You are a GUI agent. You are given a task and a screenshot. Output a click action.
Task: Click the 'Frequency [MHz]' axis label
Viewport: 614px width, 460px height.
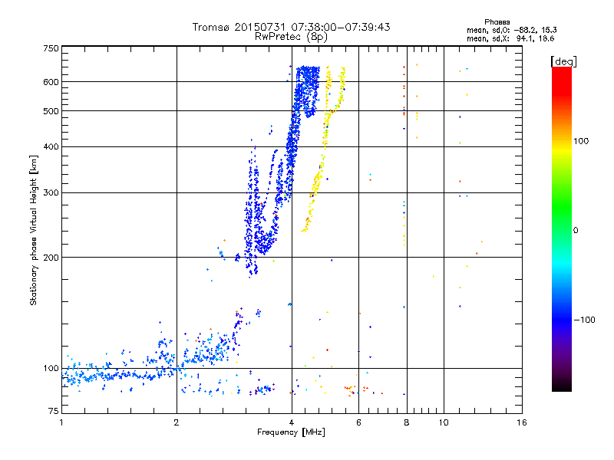click(x=291, y=432)
